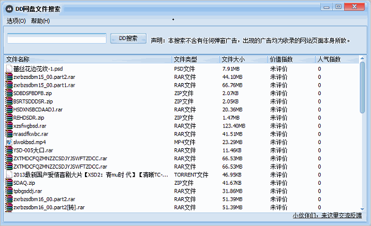Select file name zxrbzsdbm16_00.part2[转].rar
Image resolution: width=371 pixels, height=226 pixels.
point(49,207)
